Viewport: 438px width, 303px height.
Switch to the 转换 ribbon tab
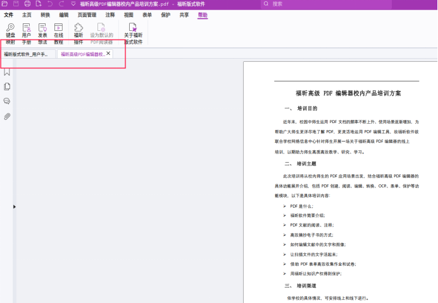(45, 15)
